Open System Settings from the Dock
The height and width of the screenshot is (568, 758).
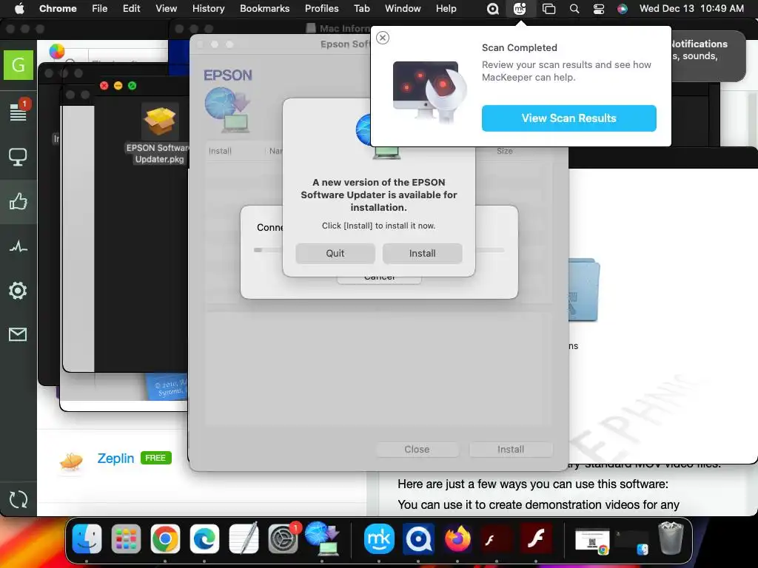coord(284,538)
